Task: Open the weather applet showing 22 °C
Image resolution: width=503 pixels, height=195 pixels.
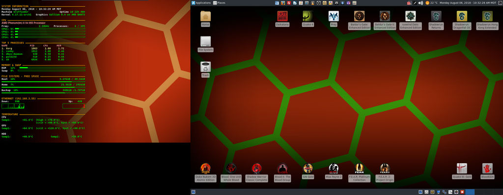Action: [431, 3]
